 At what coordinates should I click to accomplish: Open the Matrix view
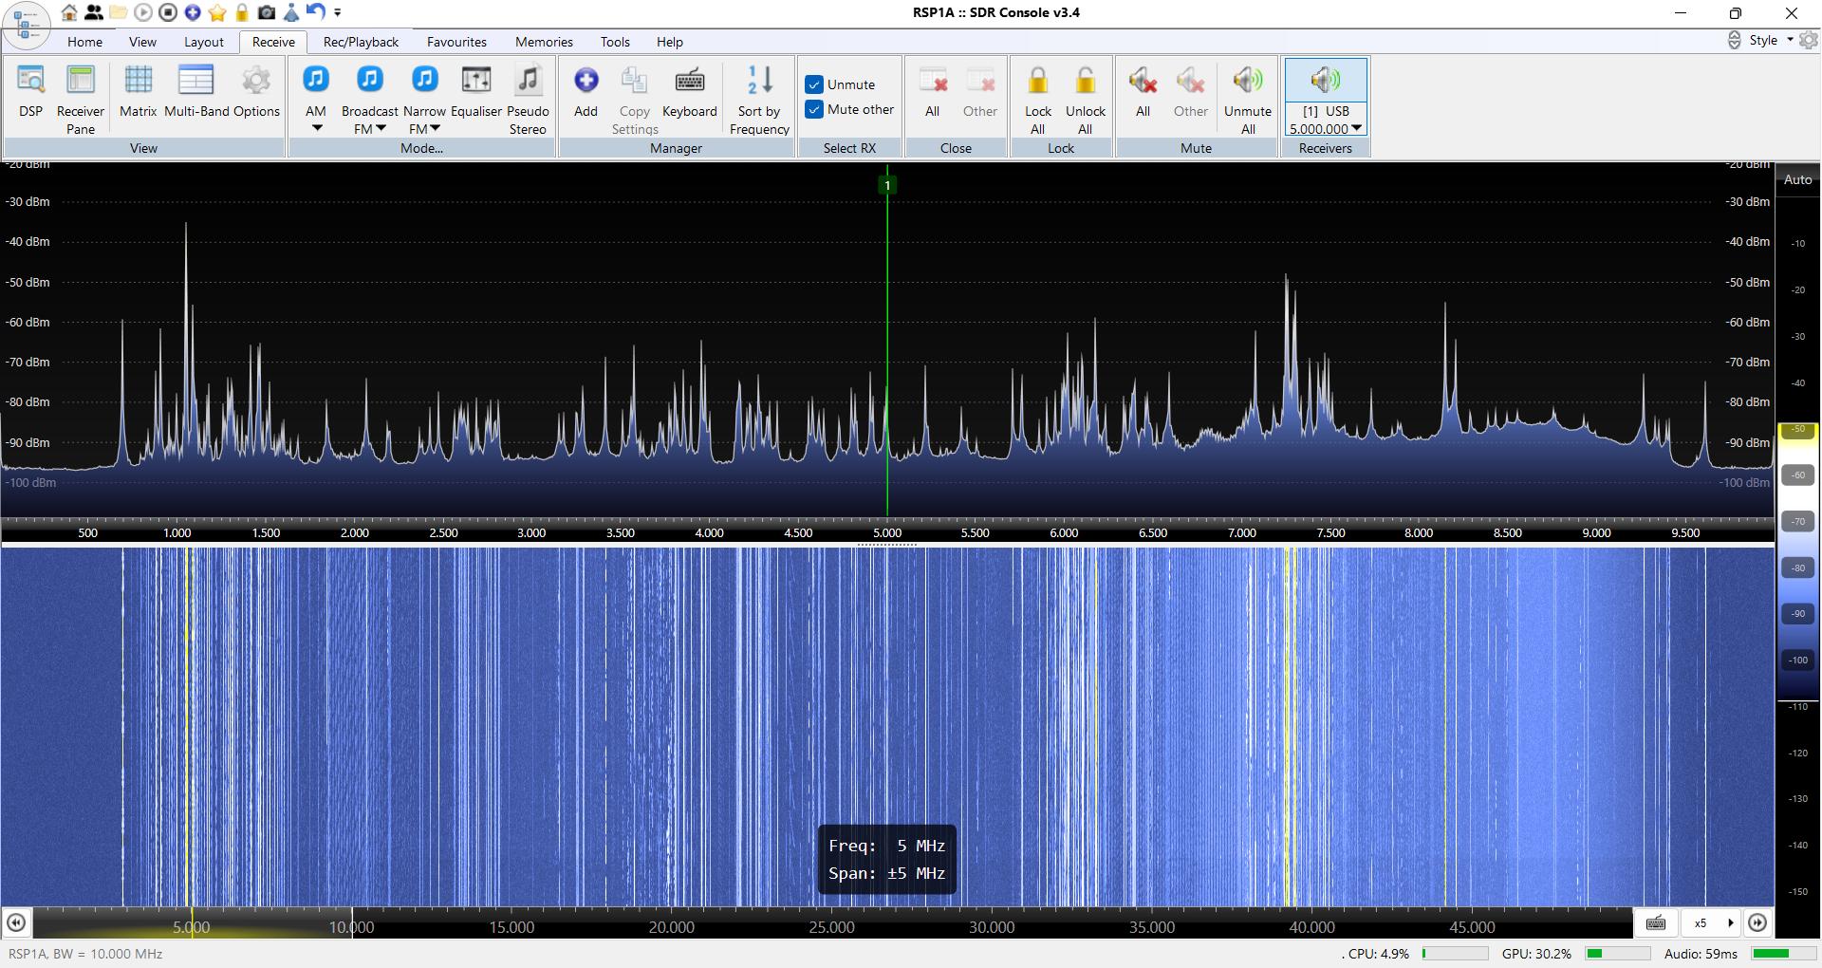coord(138,92)
